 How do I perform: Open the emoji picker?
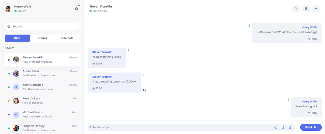click(x=276, y=127)
